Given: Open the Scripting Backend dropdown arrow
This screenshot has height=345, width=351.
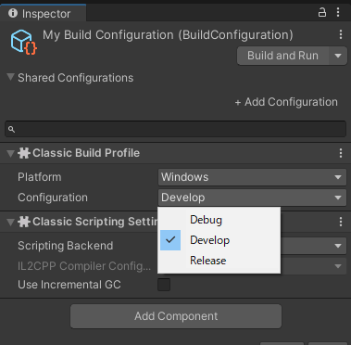Looking at the screenshot, I should 338,246.
